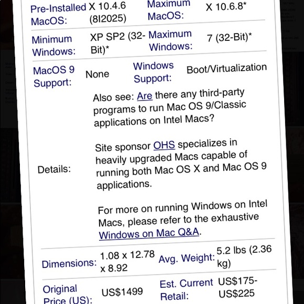Click the Est. Current Retail label
This screenshot has height=304, width=304.
pyautogui.click(x=186, y=290)
